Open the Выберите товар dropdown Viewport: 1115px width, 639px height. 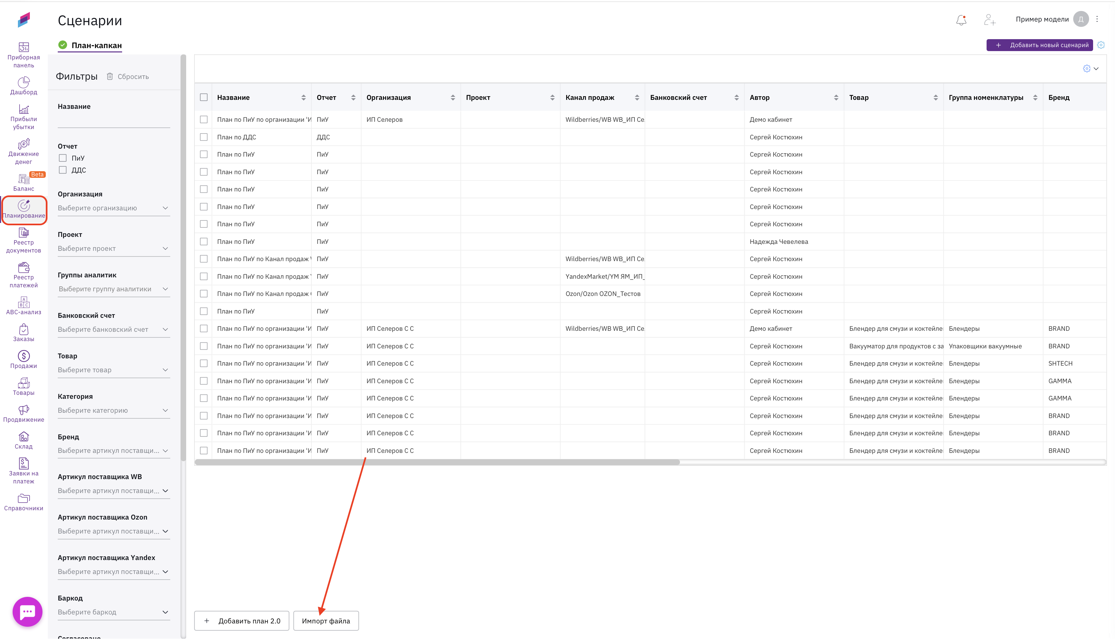tap(113, 370)
